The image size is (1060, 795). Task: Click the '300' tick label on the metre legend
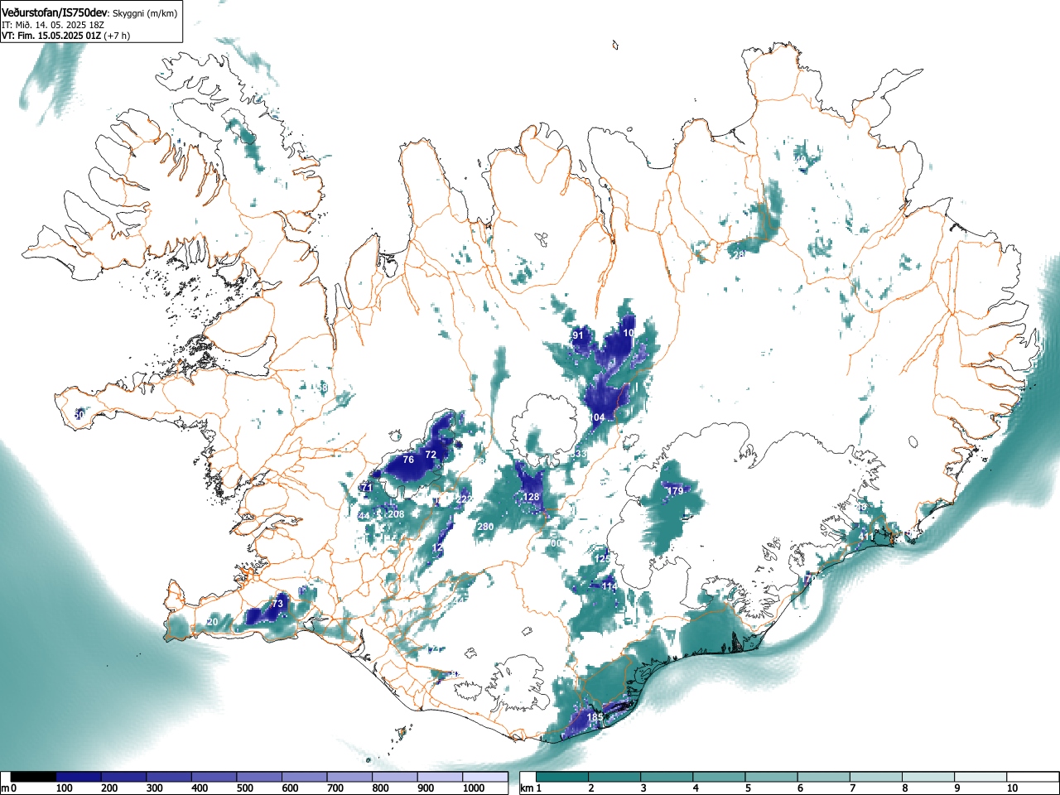coord(154,788)
